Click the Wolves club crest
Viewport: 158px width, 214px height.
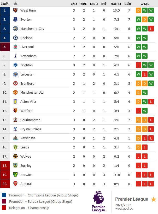point(15,156)
